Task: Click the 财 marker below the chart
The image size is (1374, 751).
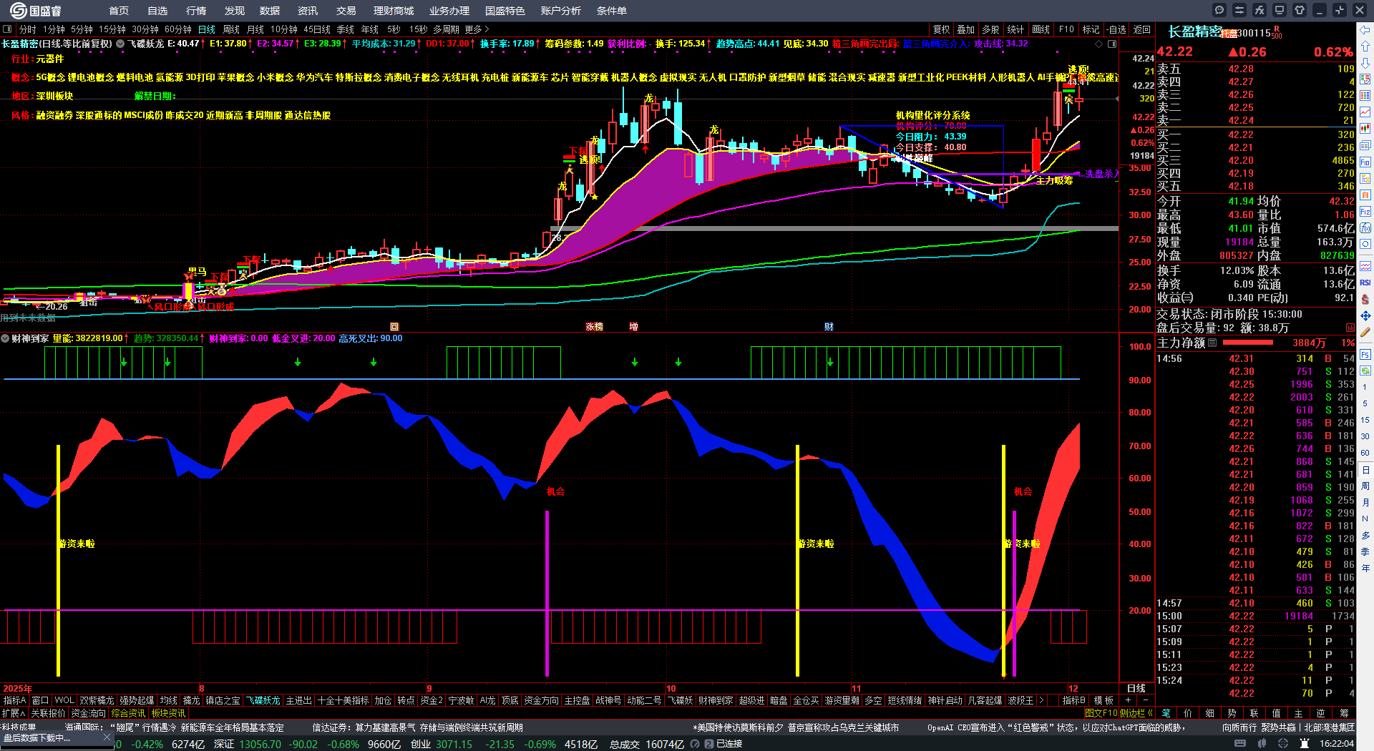Action: (x=829, y=327)
